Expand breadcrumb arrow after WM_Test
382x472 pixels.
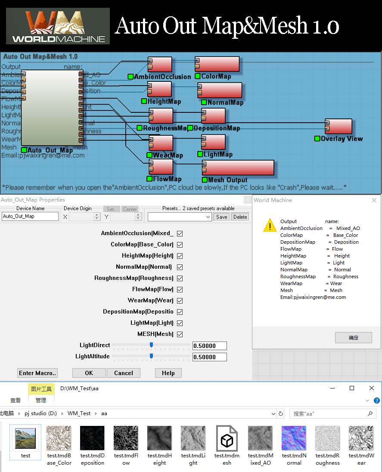pyautogui.click(x=96, y=413)
